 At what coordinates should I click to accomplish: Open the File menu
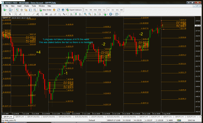click(7, 6)
